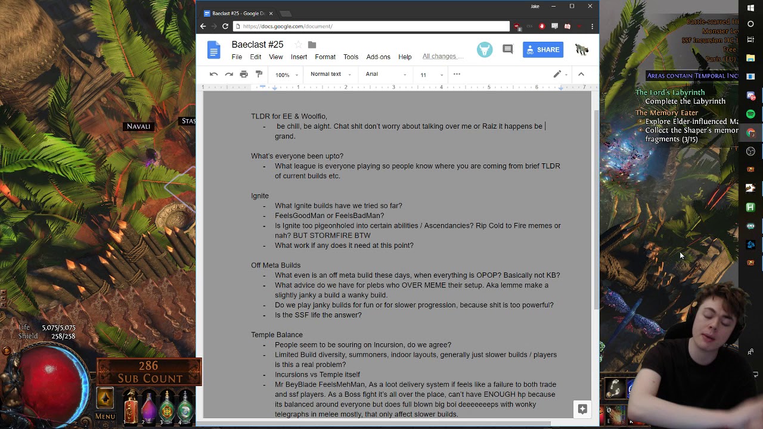Reload the browser page
This screenshot has width=763, height=429.
[225, 26]
